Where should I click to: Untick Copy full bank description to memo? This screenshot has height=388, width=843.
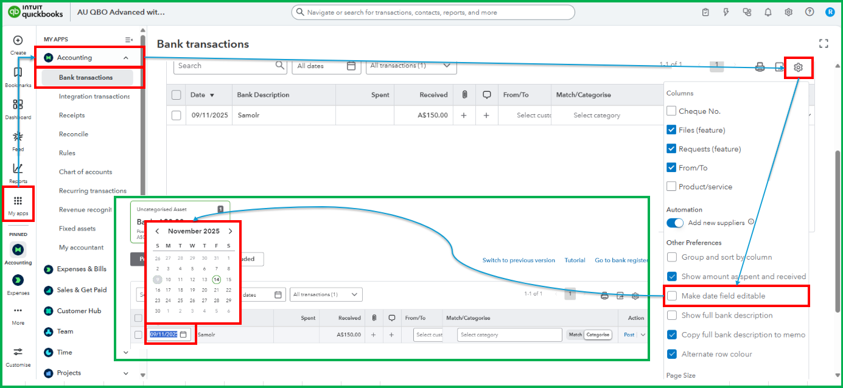672,335
